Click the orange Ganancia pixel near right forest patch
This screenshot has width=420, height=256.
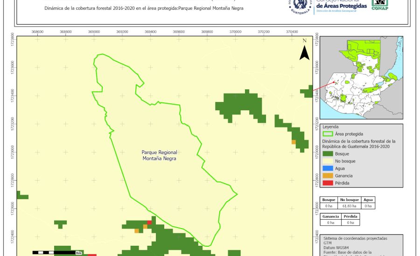(294, 142)
